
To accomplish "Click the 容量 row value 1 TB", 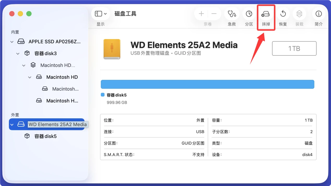I will pos(309,120).
